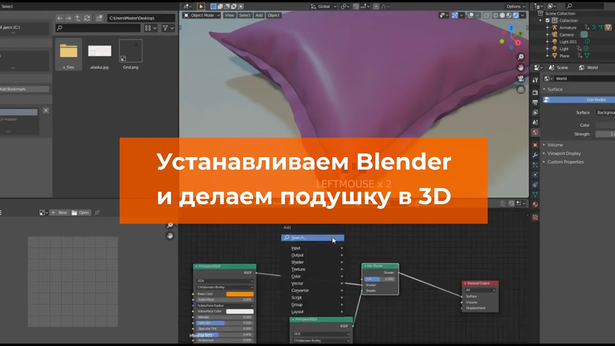Toggle camera view icon in viewport
Viewport: 615px width, 346px height.
point(521,78)
